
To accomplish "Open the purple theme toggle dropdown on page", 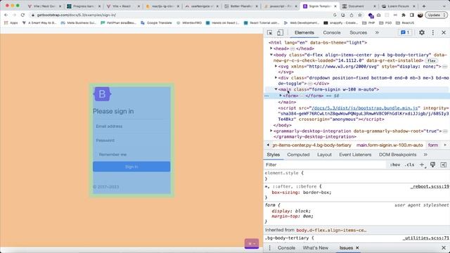I will 252,244.
